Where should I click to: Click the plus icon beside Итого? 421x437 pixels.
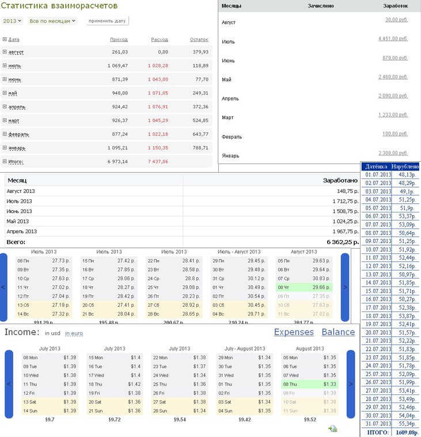tap(5, 161)
